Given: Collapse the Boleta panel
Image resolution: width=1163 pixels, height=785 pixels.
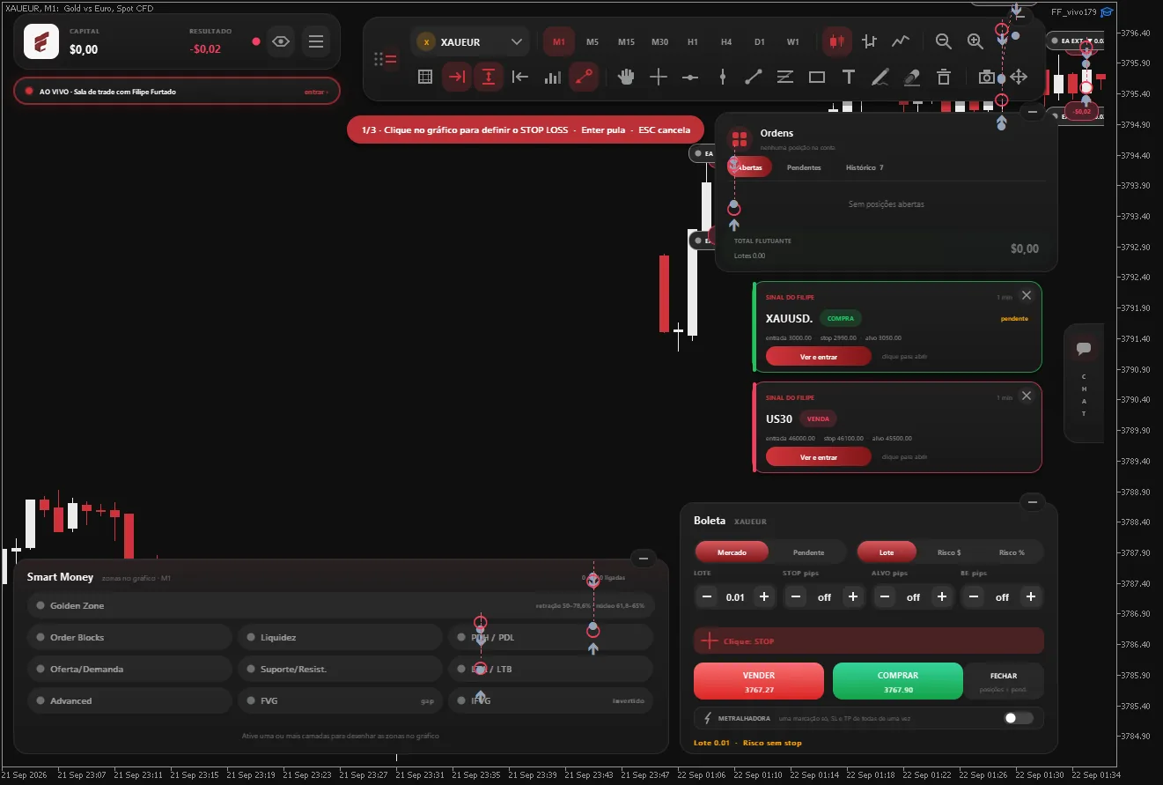Looking at the screenshot, I should point(1032,502).
